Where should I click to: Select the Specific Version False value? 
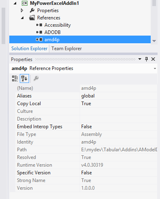118,173
